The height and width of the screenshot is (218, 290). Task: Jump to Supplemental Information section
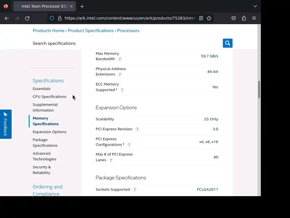45,108
